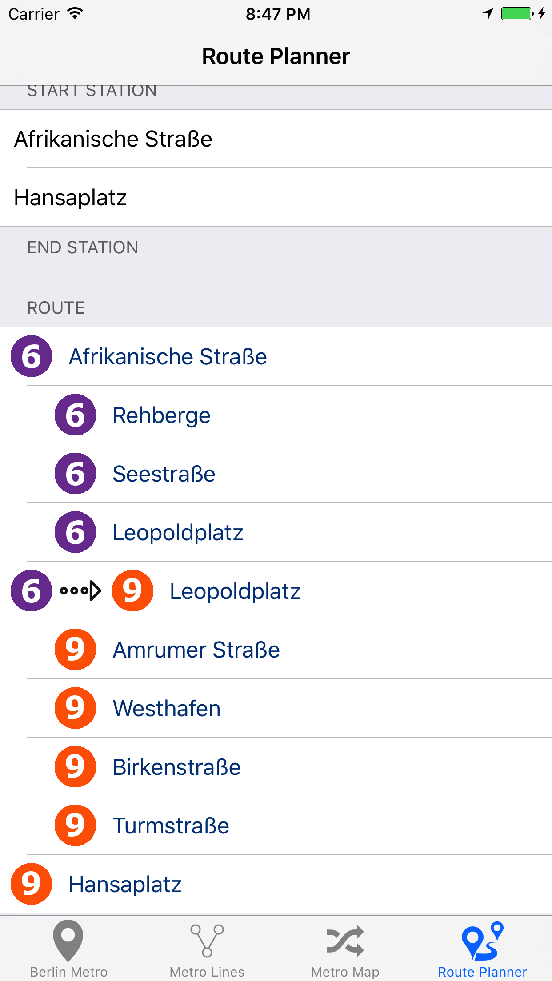This screenshot has width=552, height=981.
Task: Tap the location arrow in status bar
Action: point(488,14)
